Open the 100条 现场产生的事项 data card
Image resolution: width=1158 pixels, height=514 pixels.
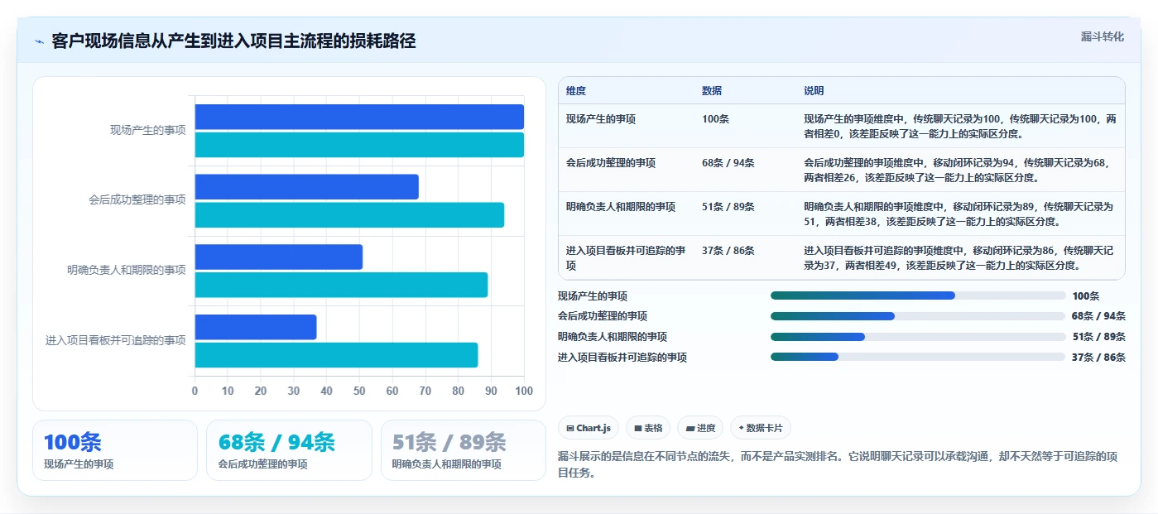click(x=115, y=450)
